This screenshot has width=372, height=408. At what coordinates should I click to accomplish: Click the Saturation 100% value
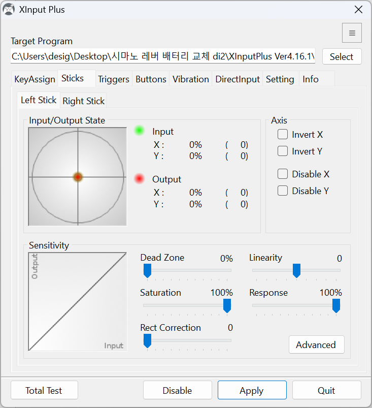coord(222,293)
